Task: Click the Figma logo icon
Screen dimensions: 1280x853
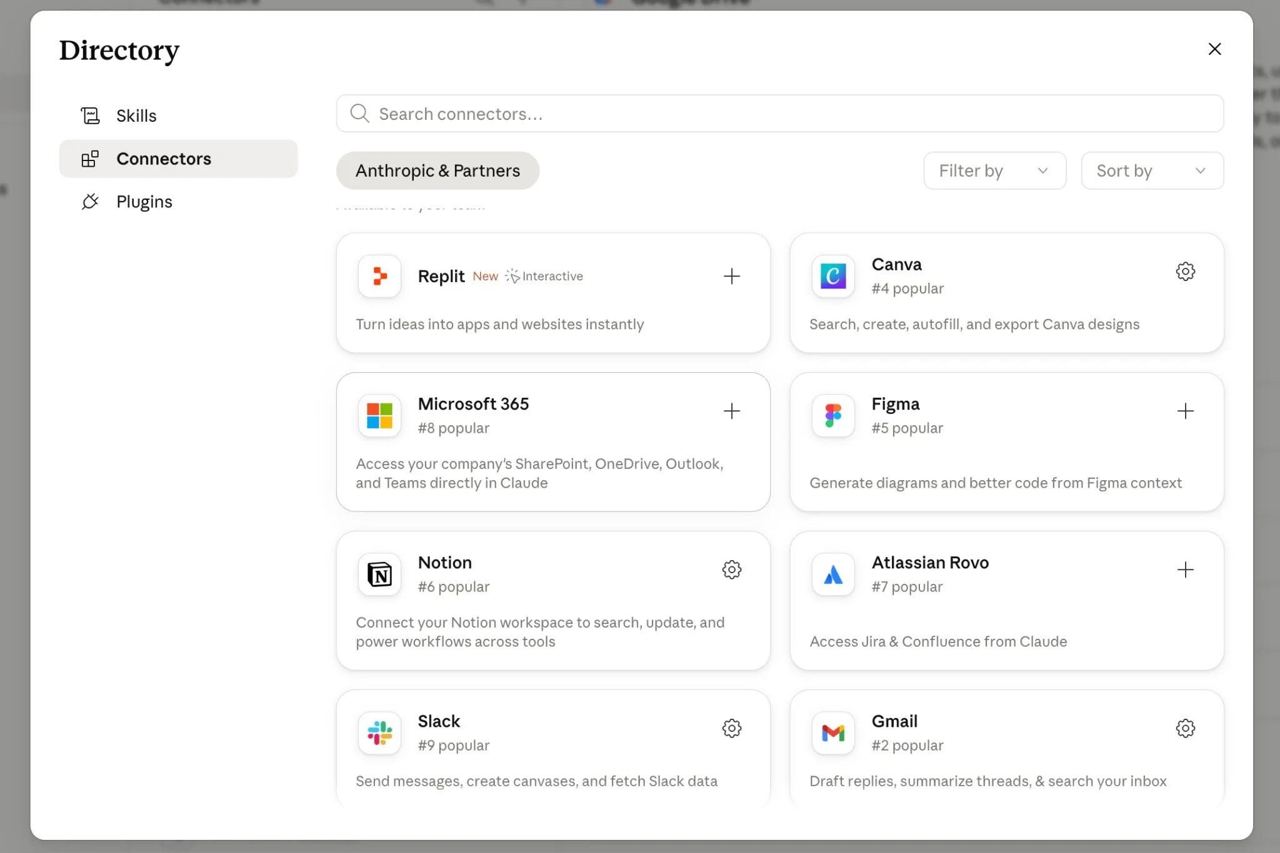Action: (833, 415)
